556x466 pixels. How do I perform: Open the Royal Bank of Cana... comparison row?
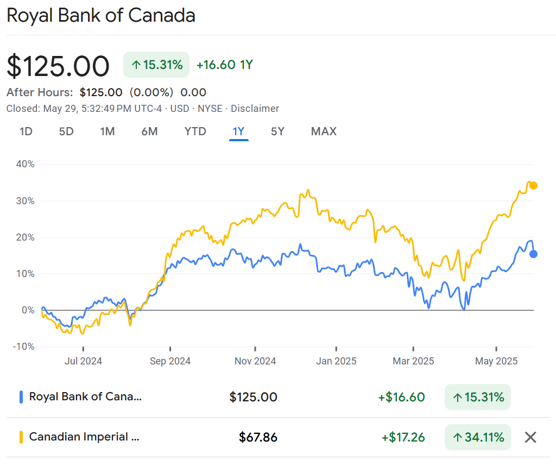(85, 396)
